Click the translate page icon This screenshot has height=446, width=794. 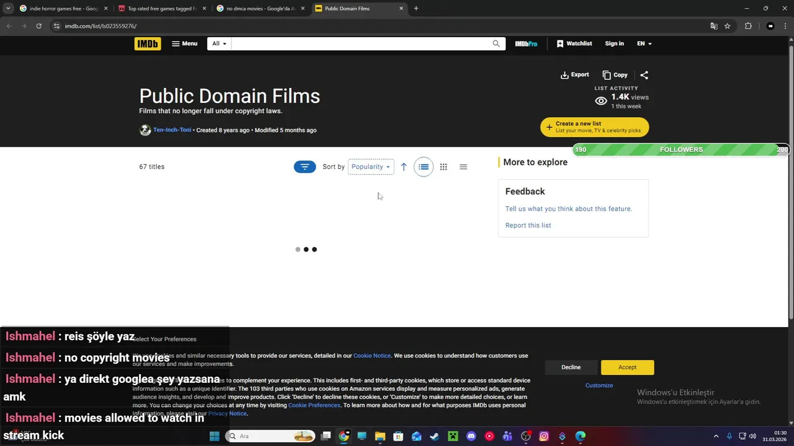point(714,26)
